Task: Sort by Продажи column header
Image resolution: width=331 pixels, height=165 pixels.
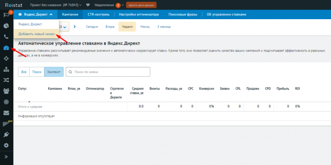Action: pyautogui.click(x=252, y=89)
